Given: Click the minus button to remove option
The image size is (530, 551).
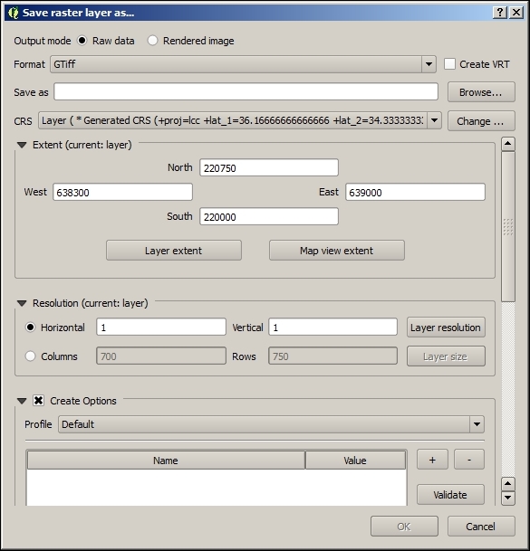Looking at the screenshot, I should [x=468, y=460].
